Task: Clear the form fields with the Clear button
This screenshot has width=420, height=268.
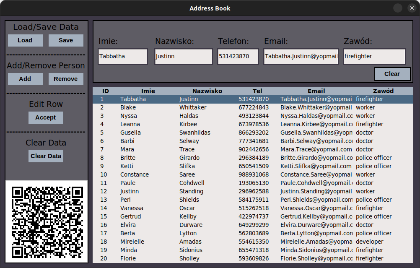Action: (x=392, y=74)
